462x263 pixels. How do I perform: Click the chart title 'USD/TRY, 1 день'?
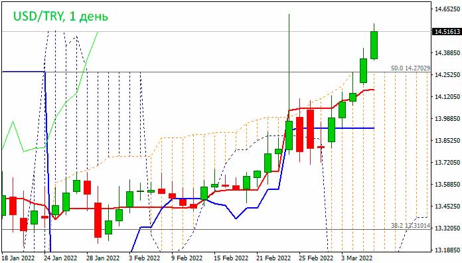(60, 17)
